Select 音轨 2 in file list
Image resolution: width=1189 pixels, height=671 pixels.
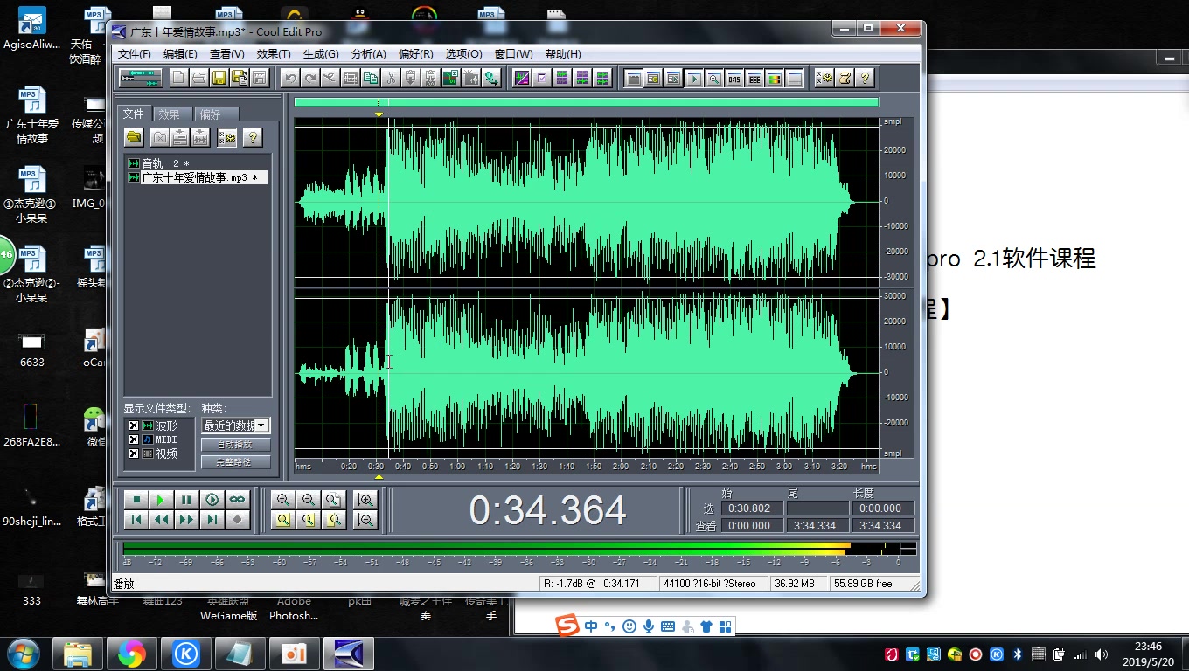pos(165,163)
